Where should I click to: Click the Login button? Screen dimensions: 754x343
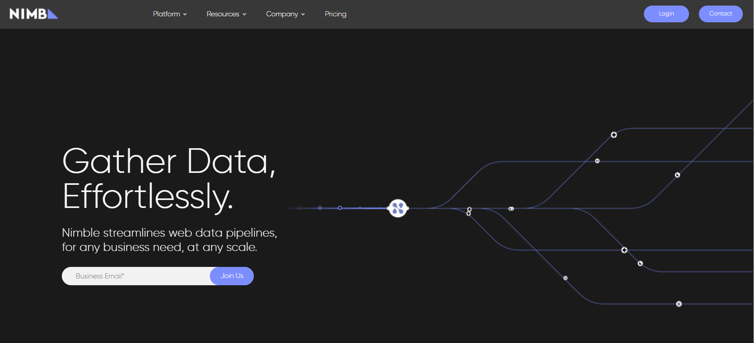(x=666, y=14)
